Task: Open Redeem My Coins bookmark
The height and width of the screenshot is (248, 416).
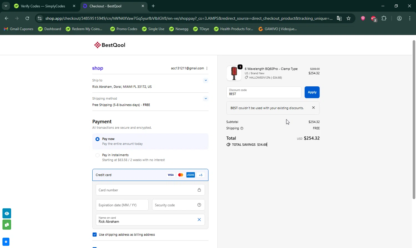Action: pos(84,29)
